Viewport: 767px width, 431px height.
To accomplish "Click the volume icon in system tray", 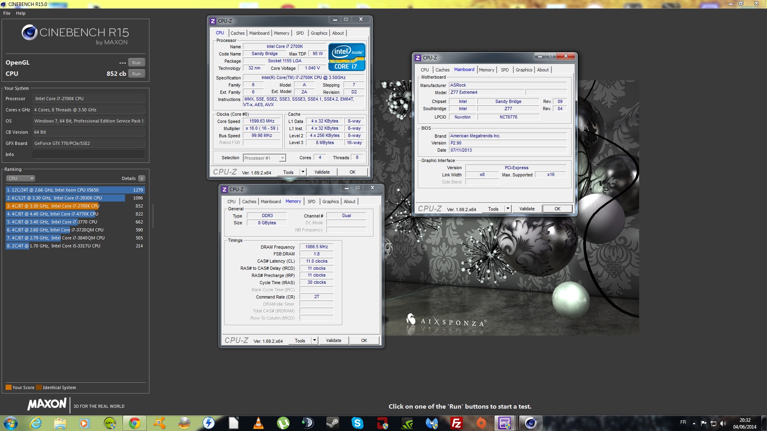I will pyautogui.click(x=723, y=423).
